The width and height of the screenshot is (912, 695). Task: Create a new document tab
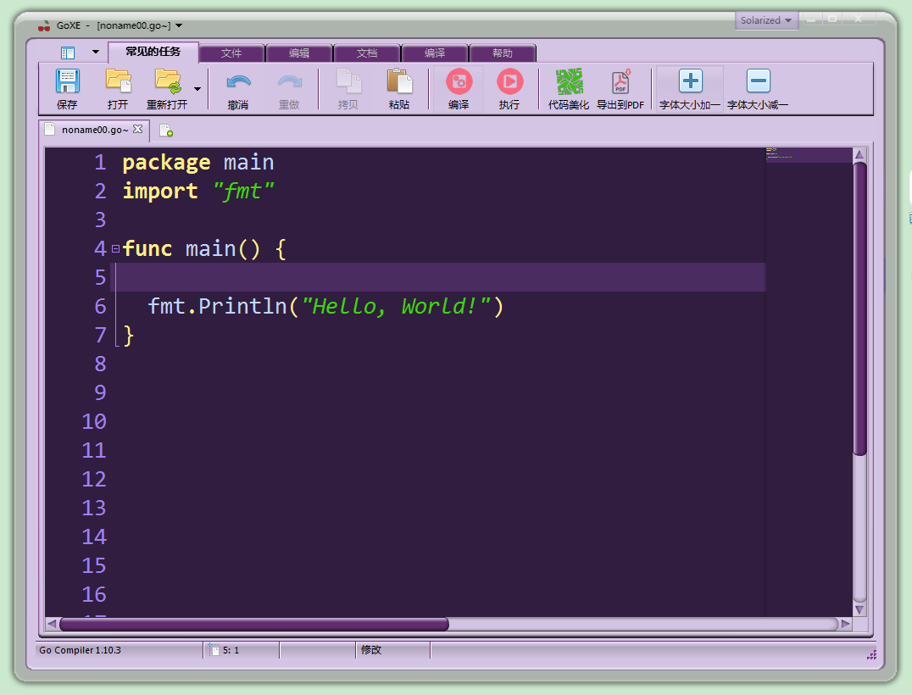click(x=166, y=131)
